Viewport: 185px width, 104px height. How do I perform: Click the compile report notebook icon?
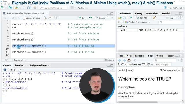coord(58,18)
